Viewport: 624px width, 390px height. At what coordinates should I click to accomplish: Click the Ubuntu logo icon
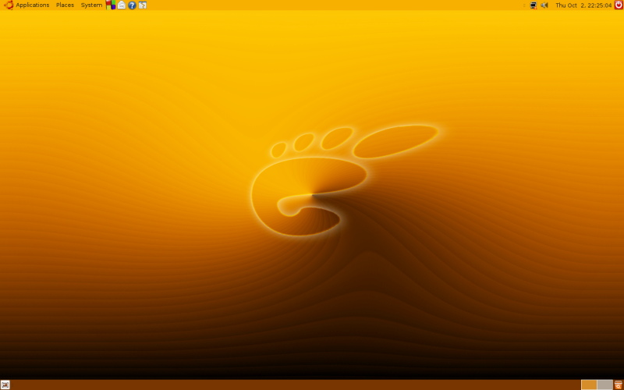tap(9, 5)
